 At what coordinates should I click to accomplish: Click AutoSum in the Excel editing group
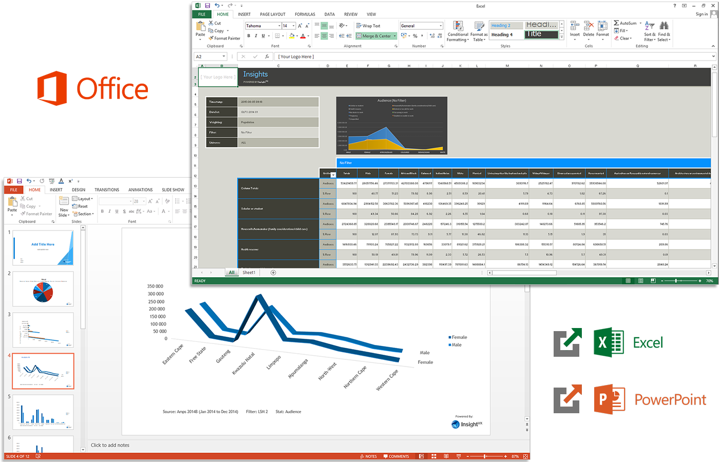coord(625,23)
